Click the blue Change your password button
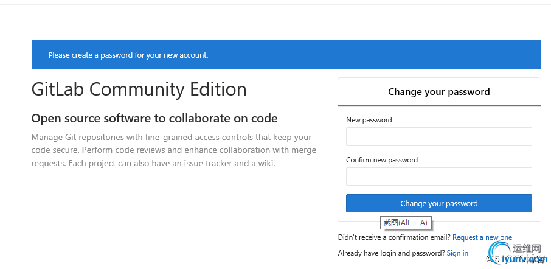Viewport: 551px width, 269px height. point(439,203)
